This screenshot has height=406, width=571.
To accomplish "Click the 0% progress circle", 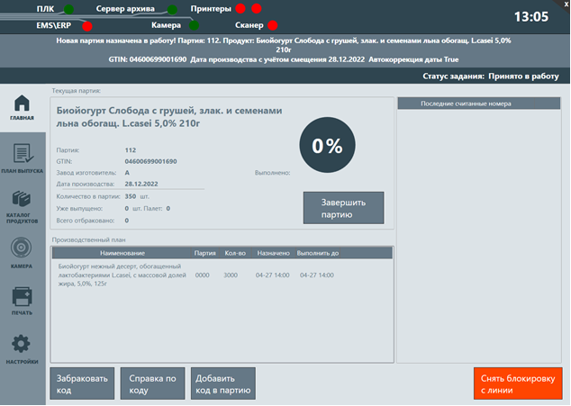I will pos(327,145).
